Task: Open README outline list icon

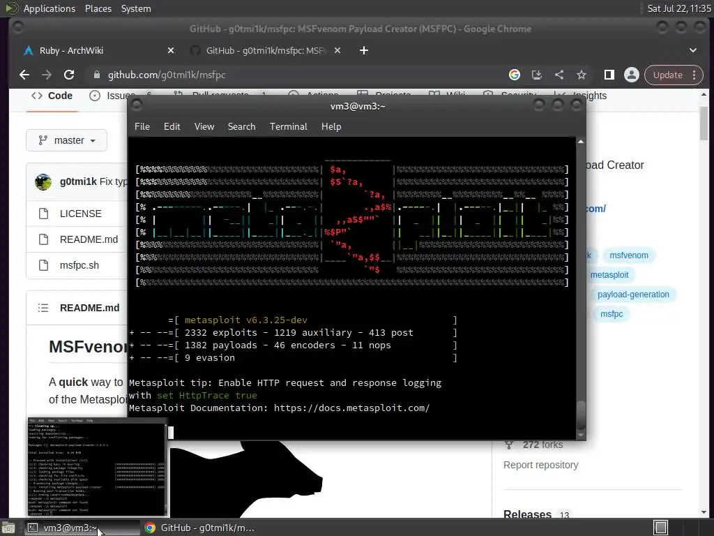Action: tap(43, 308)
